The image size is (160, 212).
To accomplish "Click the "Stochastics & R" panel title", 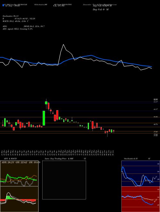I will click(131, 159).
